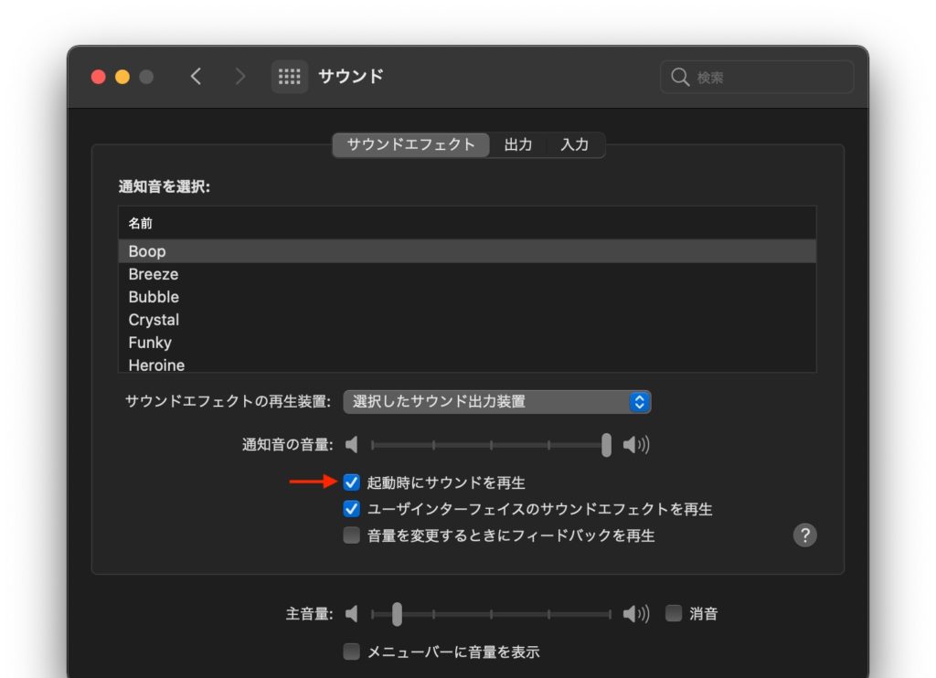Open the show-all preferences grid icon
Image resolution: width=936 pixels, height=678 pixels.
point(289,77)
